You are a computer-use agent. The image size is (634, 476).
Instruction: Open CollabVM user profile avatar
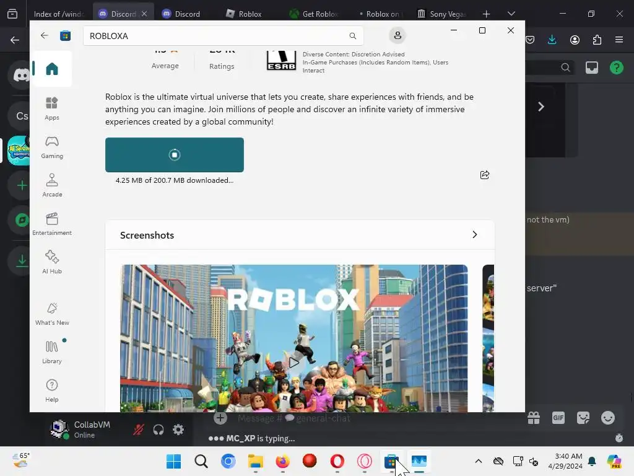pos(59,430)
